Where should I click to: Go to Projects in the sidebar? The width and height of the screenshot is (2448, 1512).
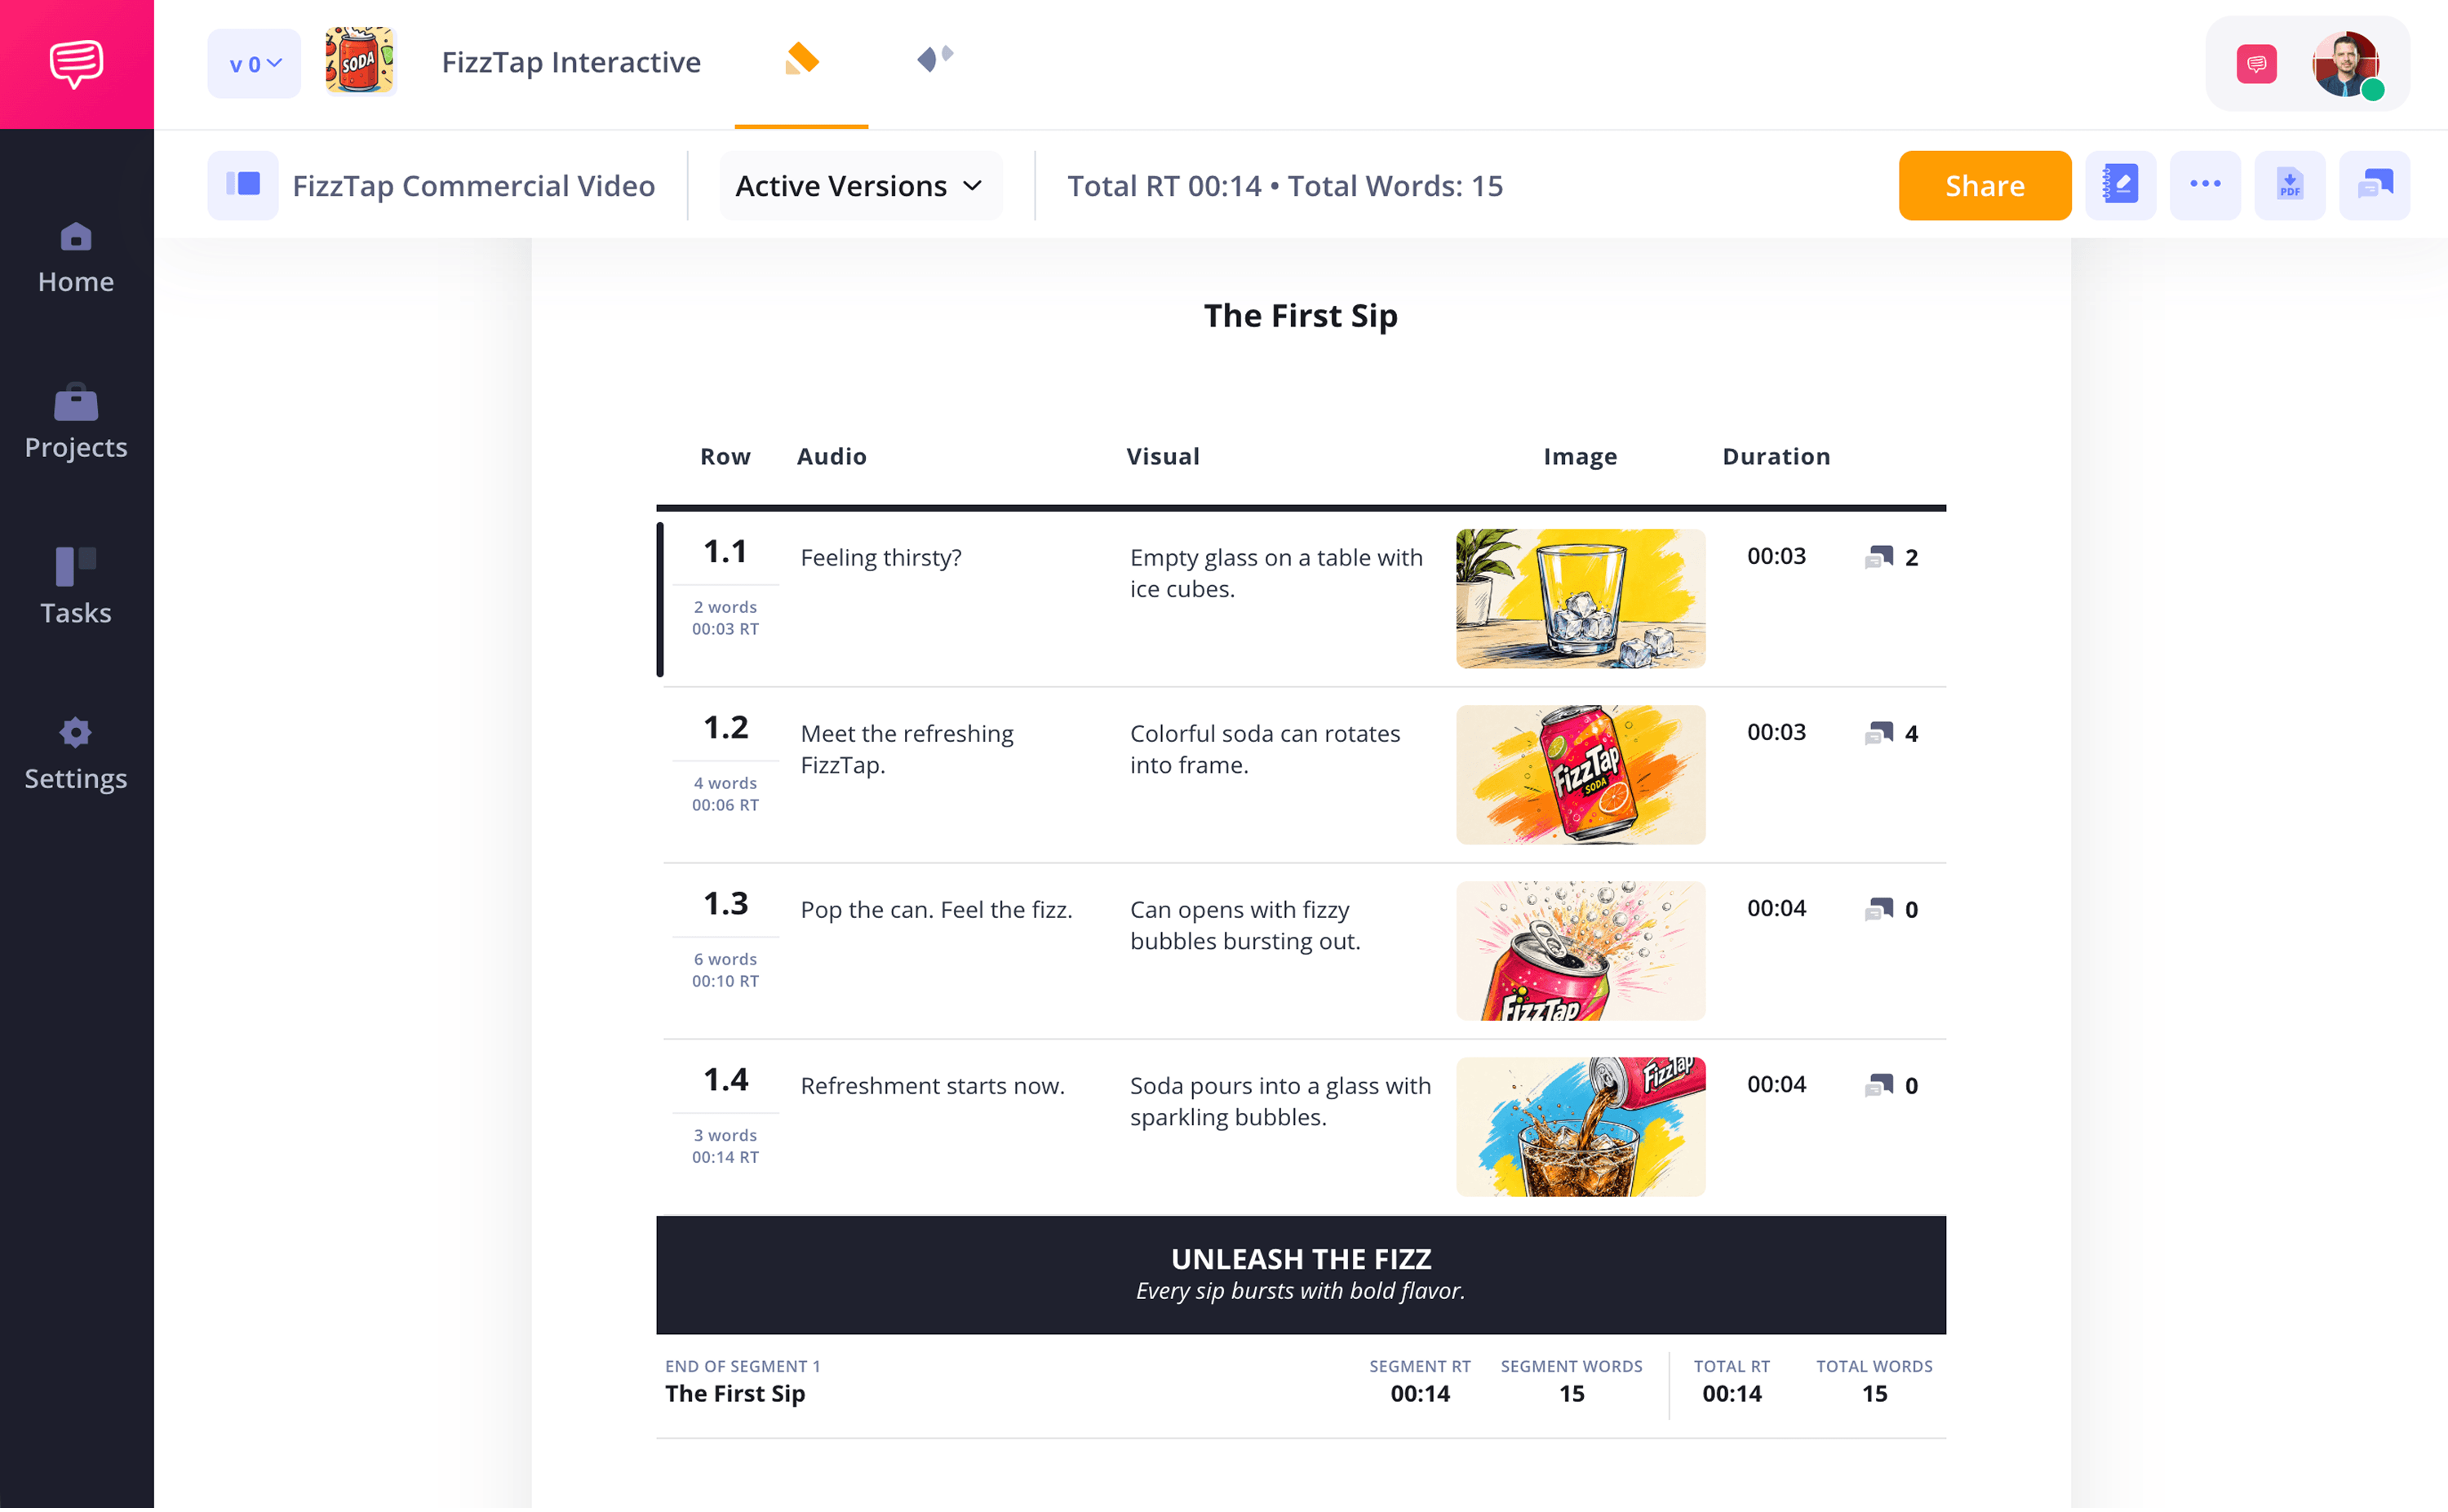[76, 422]
